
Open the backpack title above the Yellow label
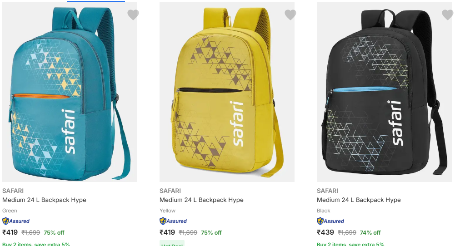point(201,200)
